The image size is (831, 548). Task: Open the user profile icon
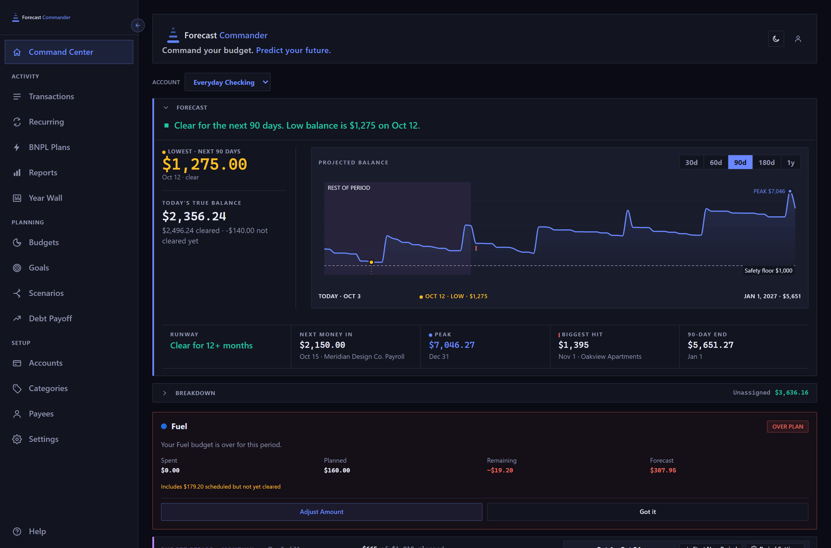pos(798,39)
